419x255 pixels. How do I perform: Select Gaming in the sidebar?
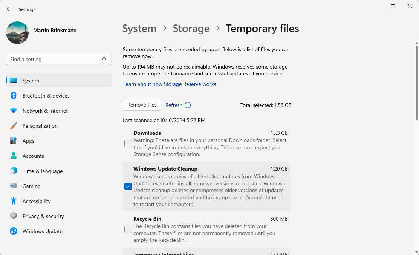point(59,186)
